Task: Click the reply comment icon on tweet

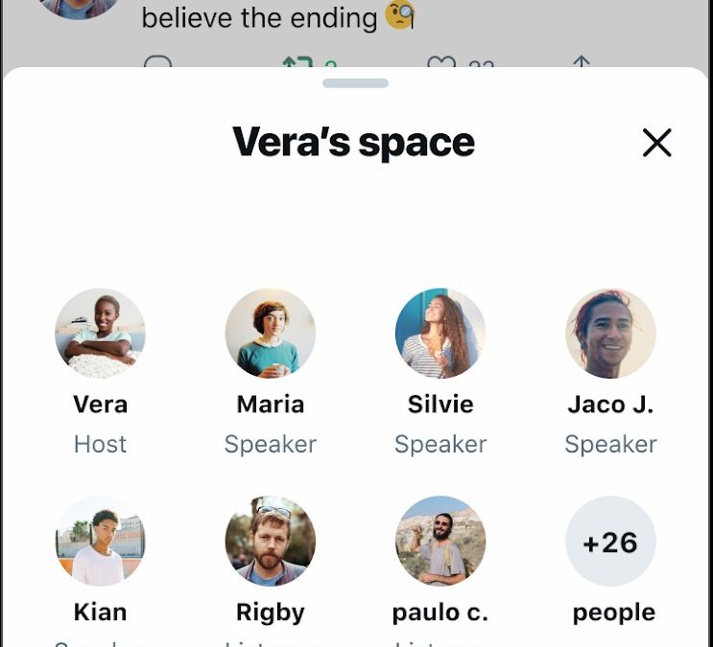Action: [x=157, y=61]
